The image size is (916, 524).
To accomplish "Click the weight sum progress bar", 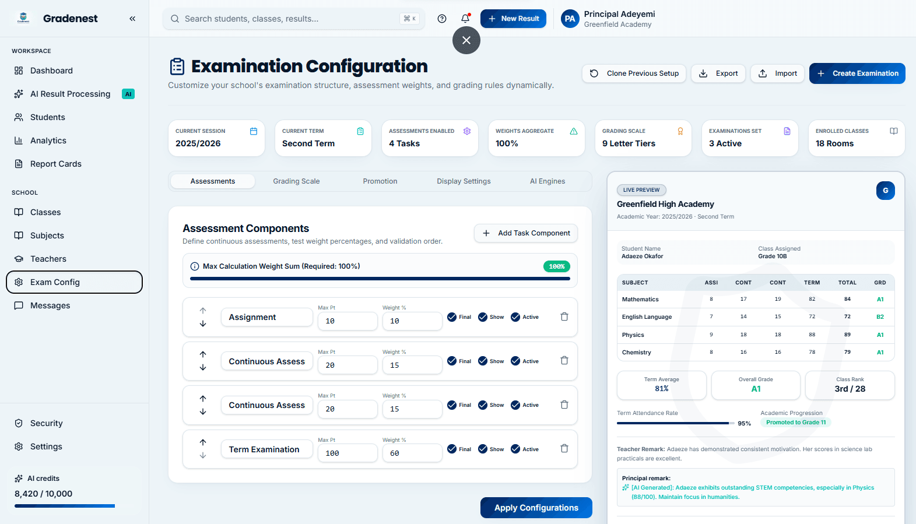I will pos(380,279).
